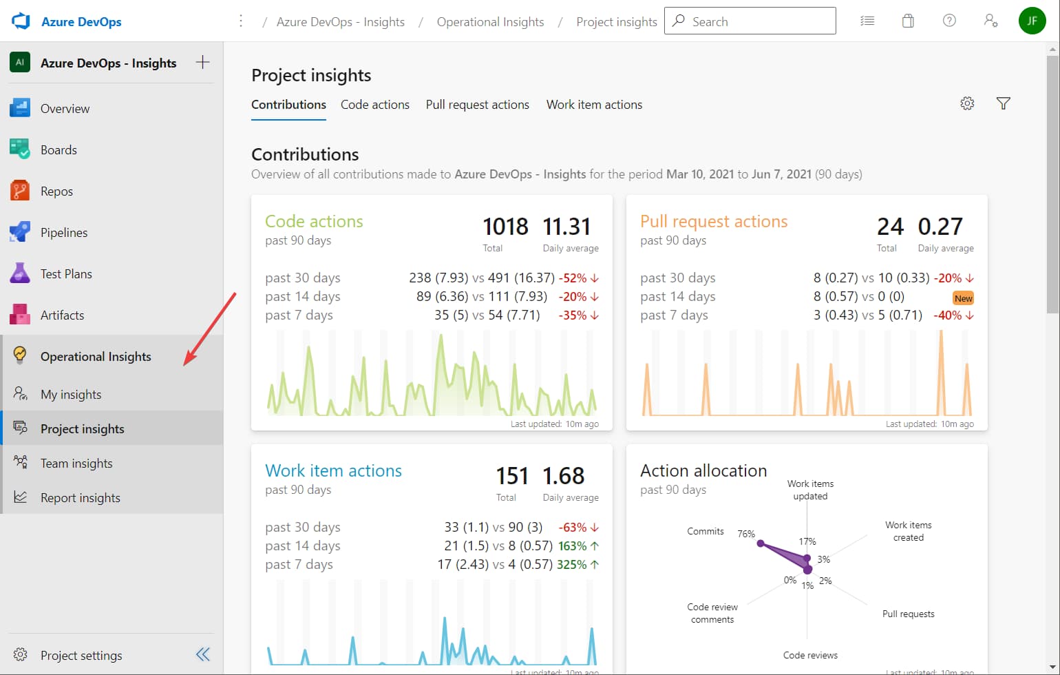Open the Boards hub icon
The height and width of the screenshot is (675, 1060).
pos(20,149)
